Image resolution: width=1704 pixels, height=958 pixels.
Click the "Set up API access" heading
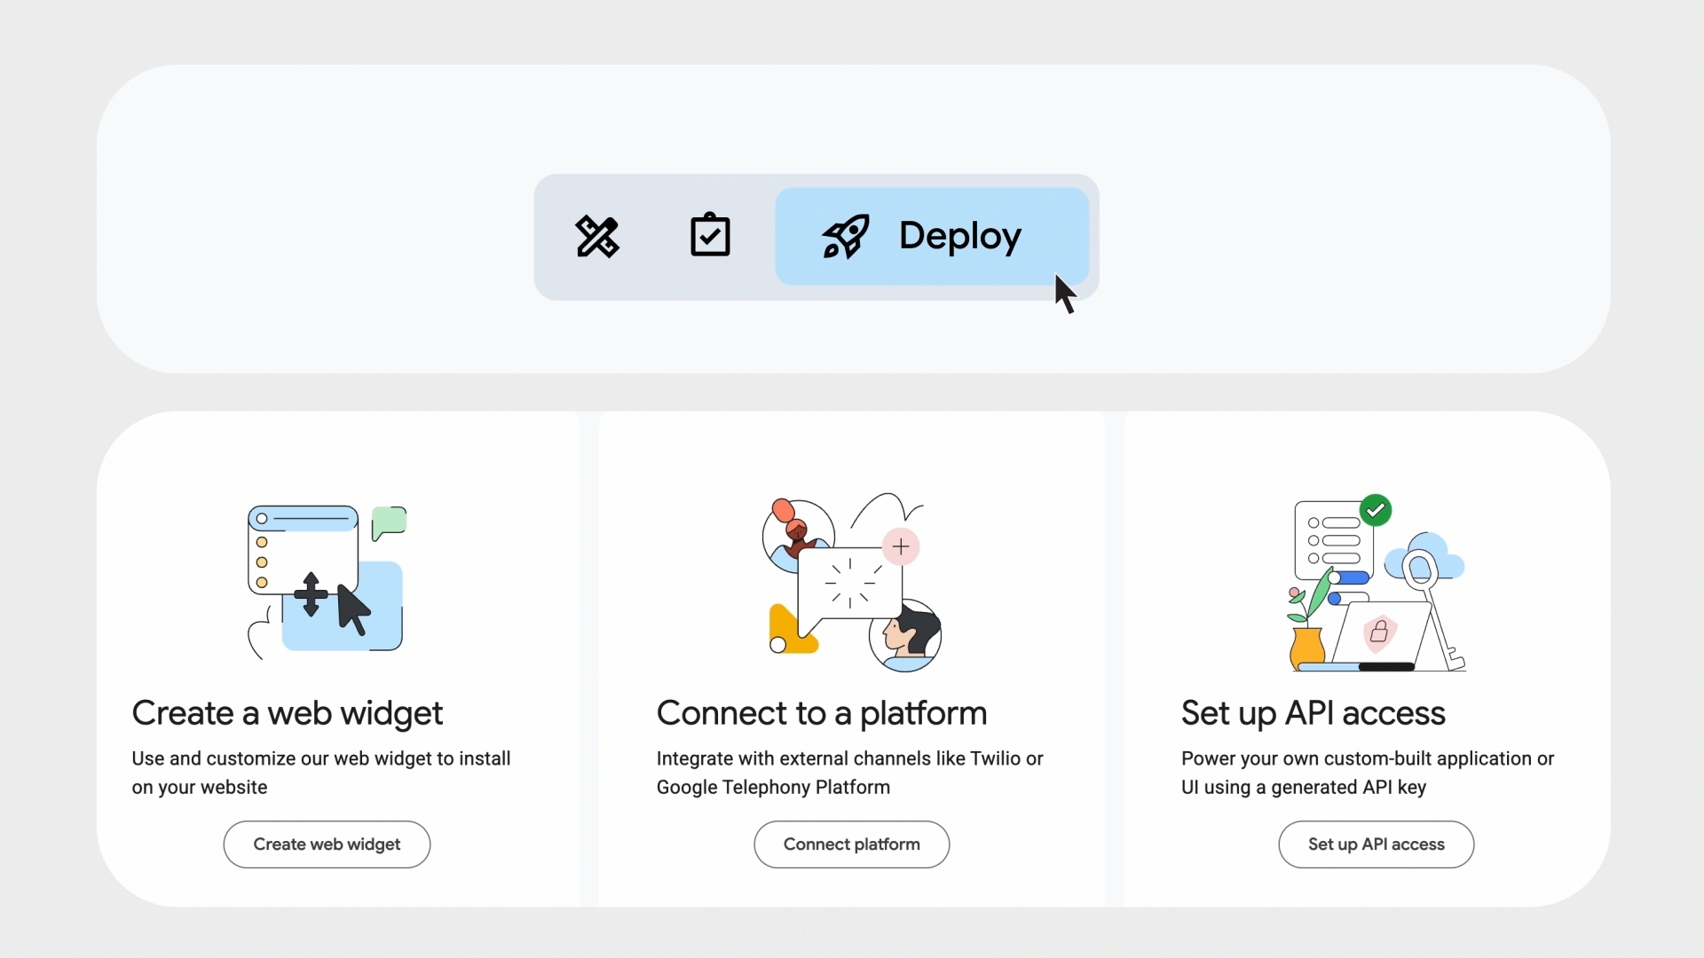pos(1313,713)
